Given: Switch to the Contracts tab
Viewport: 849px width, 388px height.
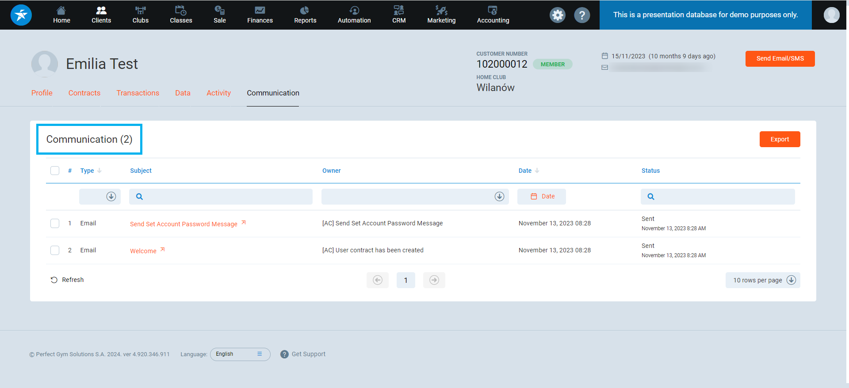Looking at the screenshot, I should pyautogui.click(x=84, y=93).
